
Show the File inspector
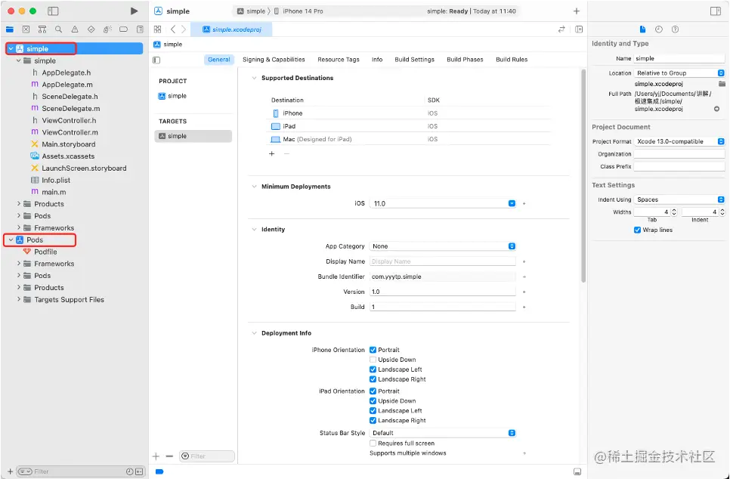click(x=642, y=29)
